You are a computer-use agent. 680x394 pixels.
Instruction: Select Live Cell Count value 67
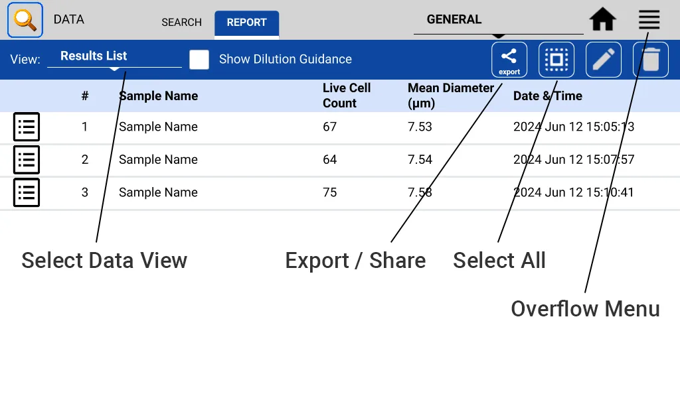coord(329,127)
